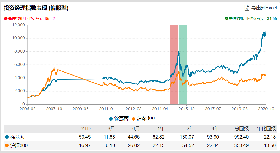
Task: Click the 徐荔蓉 legend label under chart
Action: 121,118
